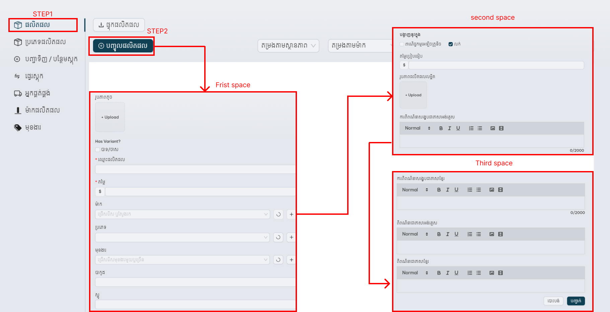This screenshot has width=610, height=312.
Task: Expand the ម៉ាក brand select dropdown
Action: tap(182, 214)
